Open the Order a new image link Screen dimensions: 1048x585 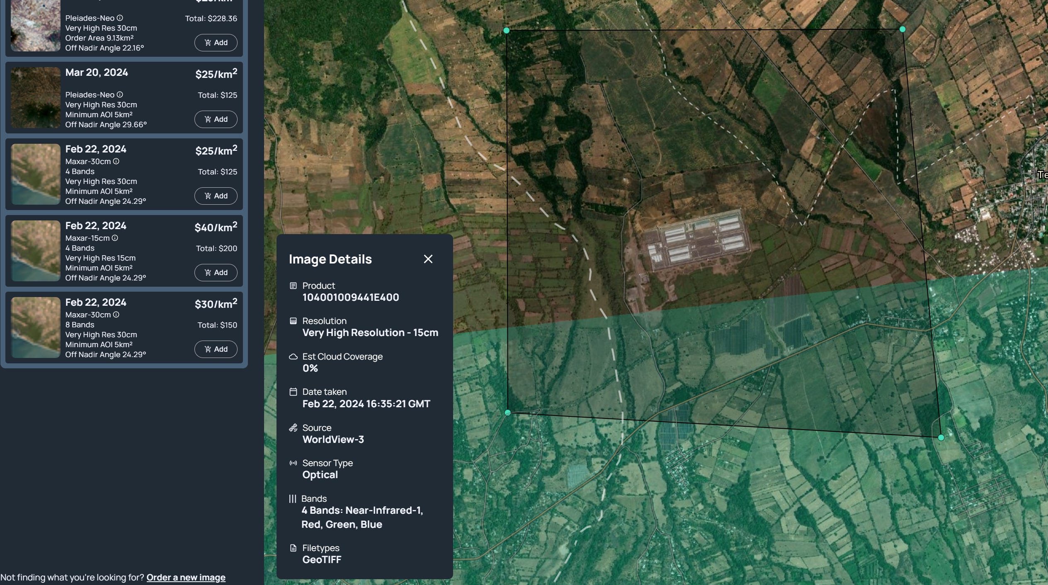(186, 577)
